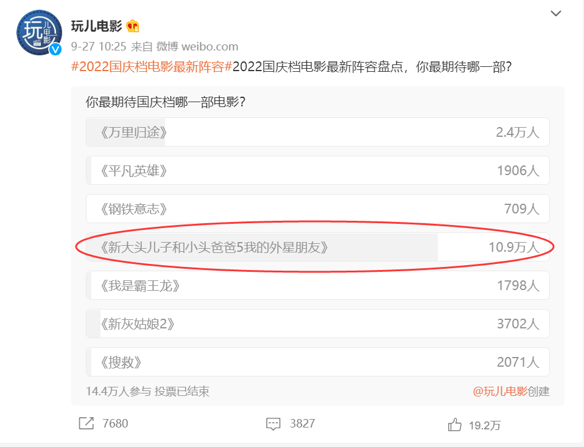Click the crown membership badge icon
Image resolution: width=584 pixels, height=447 pixels.
(133, 26)
